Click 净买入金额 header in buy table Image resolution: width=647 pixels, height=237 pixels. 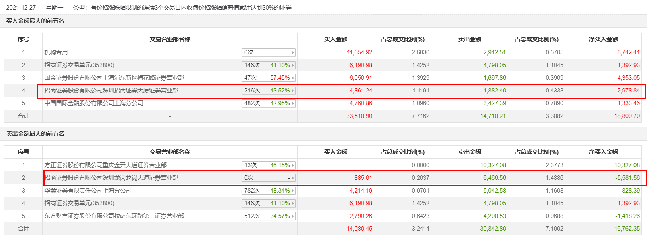click(x=604, y=39)
